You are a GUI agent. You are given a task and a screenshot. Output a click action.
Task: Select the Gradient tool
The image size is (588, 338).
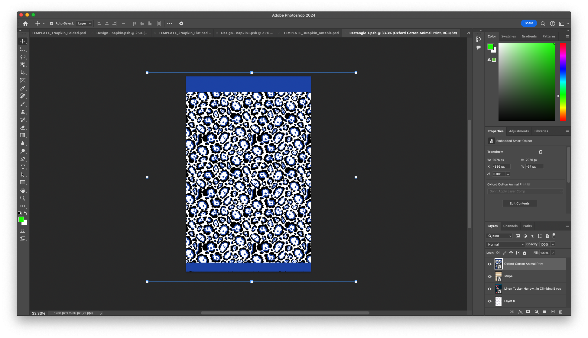(23, 135)
